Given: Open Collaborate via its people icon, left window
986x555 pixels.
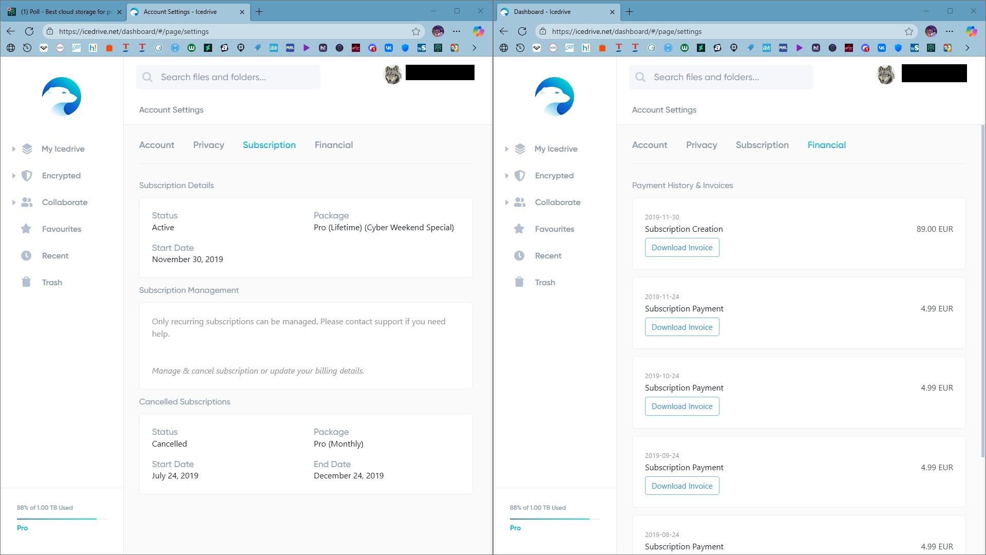Looking at the screenshot, I should [x=27, y=202].
